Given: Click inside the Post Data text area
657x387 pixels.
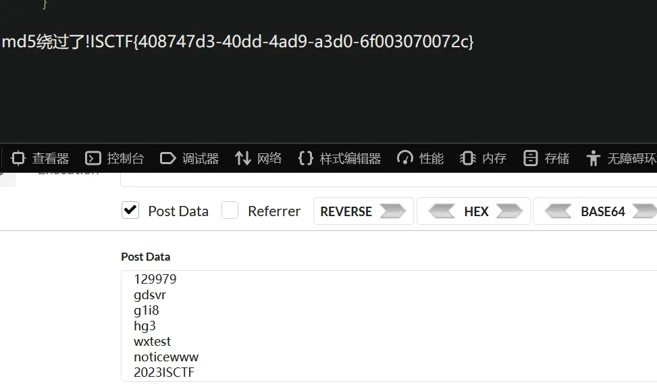Looking at the screenshot, I should (x=389, y=326).
